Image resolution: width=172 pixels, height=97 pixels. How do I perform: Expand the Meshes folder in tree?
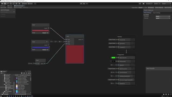(x=3, y=76)
